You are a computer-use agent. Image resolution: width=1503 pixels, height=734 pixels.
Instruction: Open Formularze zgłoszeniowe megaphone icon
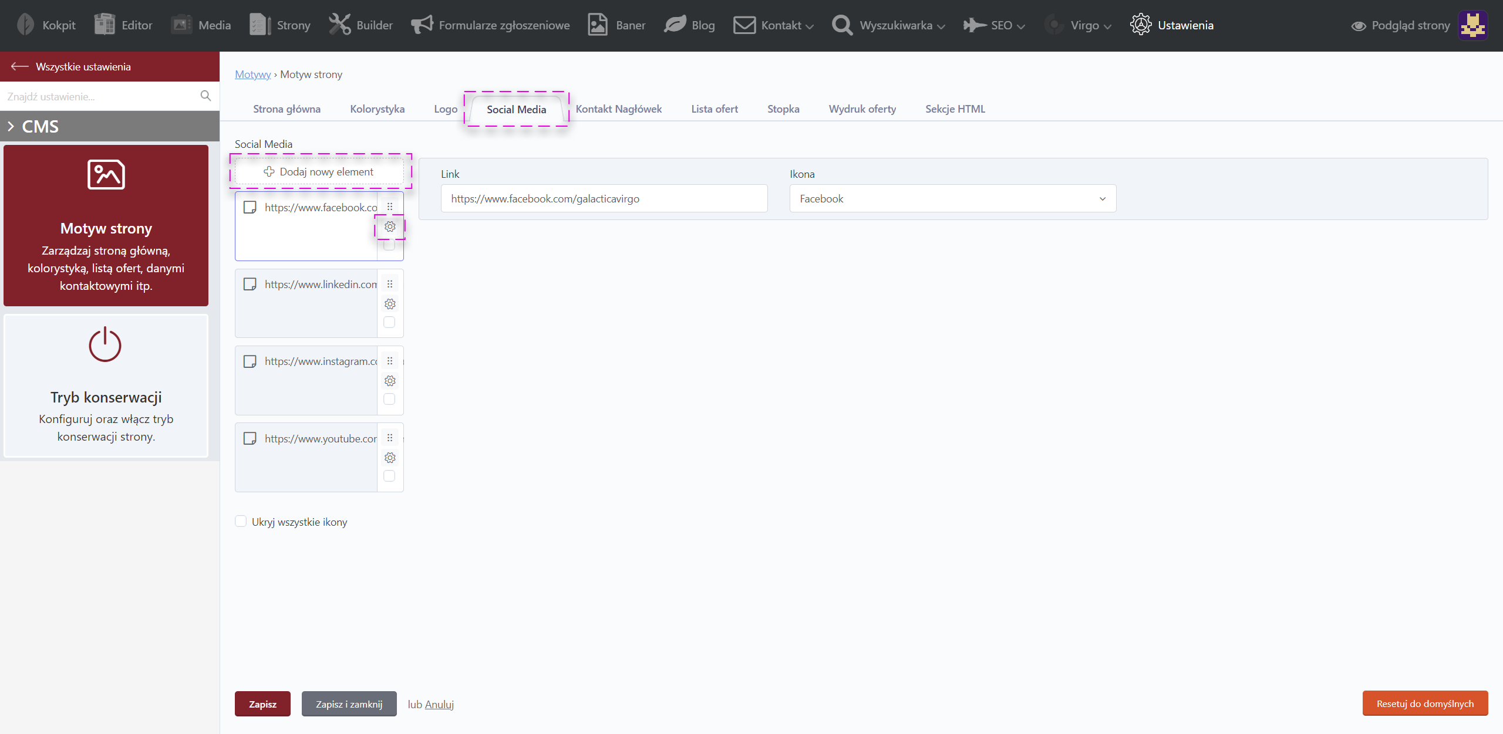422,25
